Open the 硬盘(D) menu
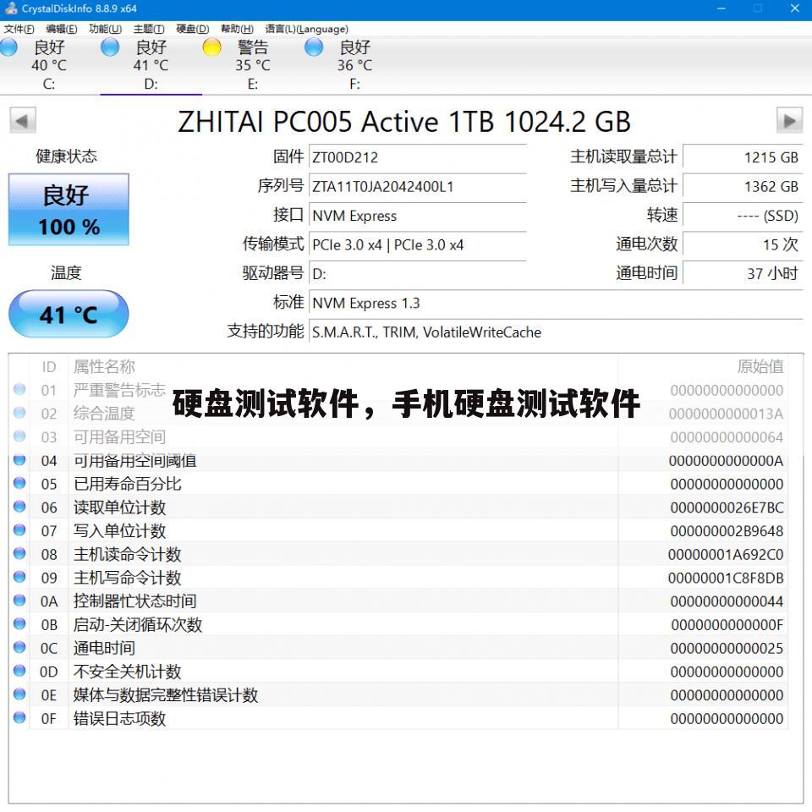Screen dimensions: 812x812 pos(193,29)
